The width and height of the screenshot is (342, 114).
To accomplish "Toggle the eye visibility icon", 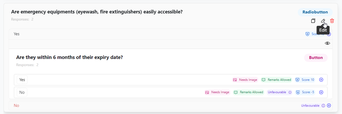I will [327, 43].
